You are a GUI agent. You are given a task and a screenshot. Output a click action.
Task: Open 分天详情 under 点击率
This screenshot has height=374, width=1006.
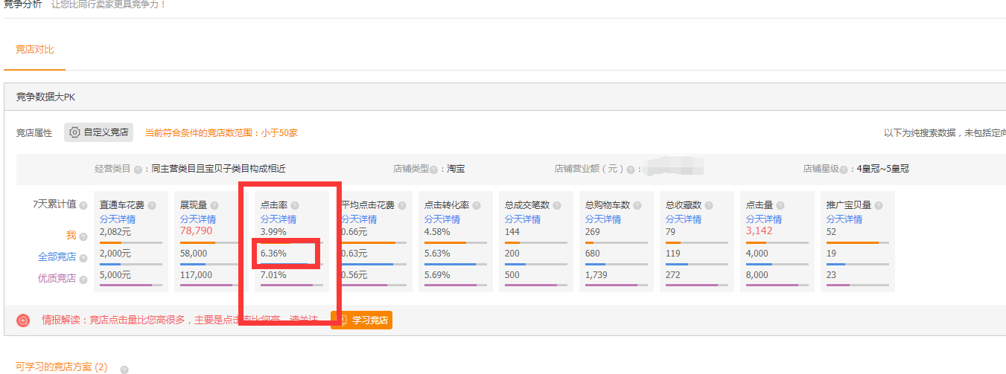(278, 219)
